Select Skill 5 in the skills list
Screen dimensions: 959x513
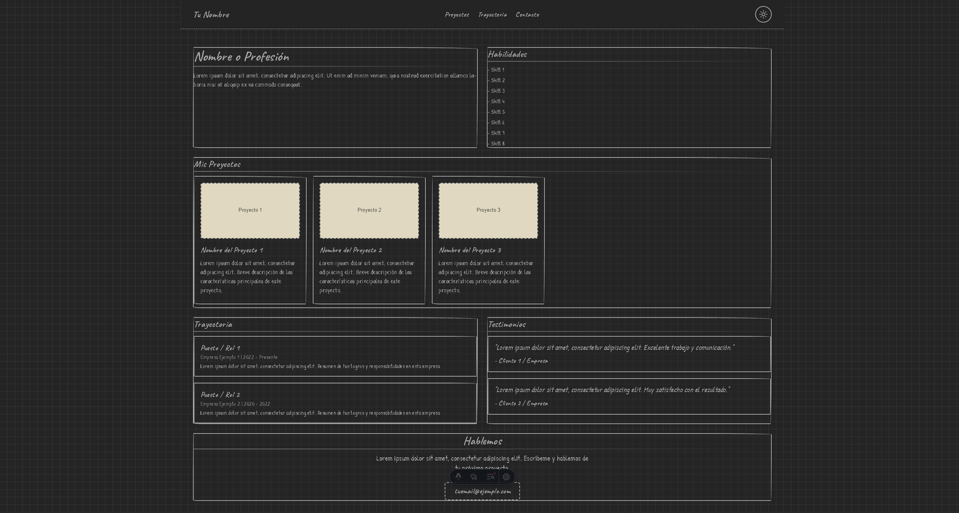point(496,112)
